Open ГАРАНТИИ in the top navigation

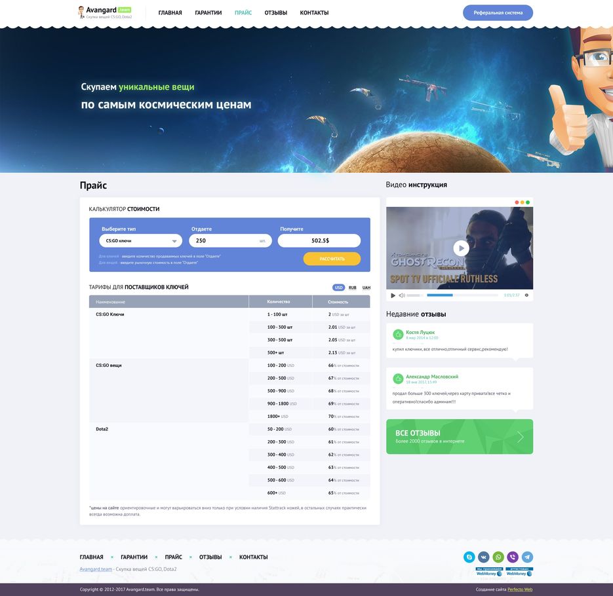208,13
